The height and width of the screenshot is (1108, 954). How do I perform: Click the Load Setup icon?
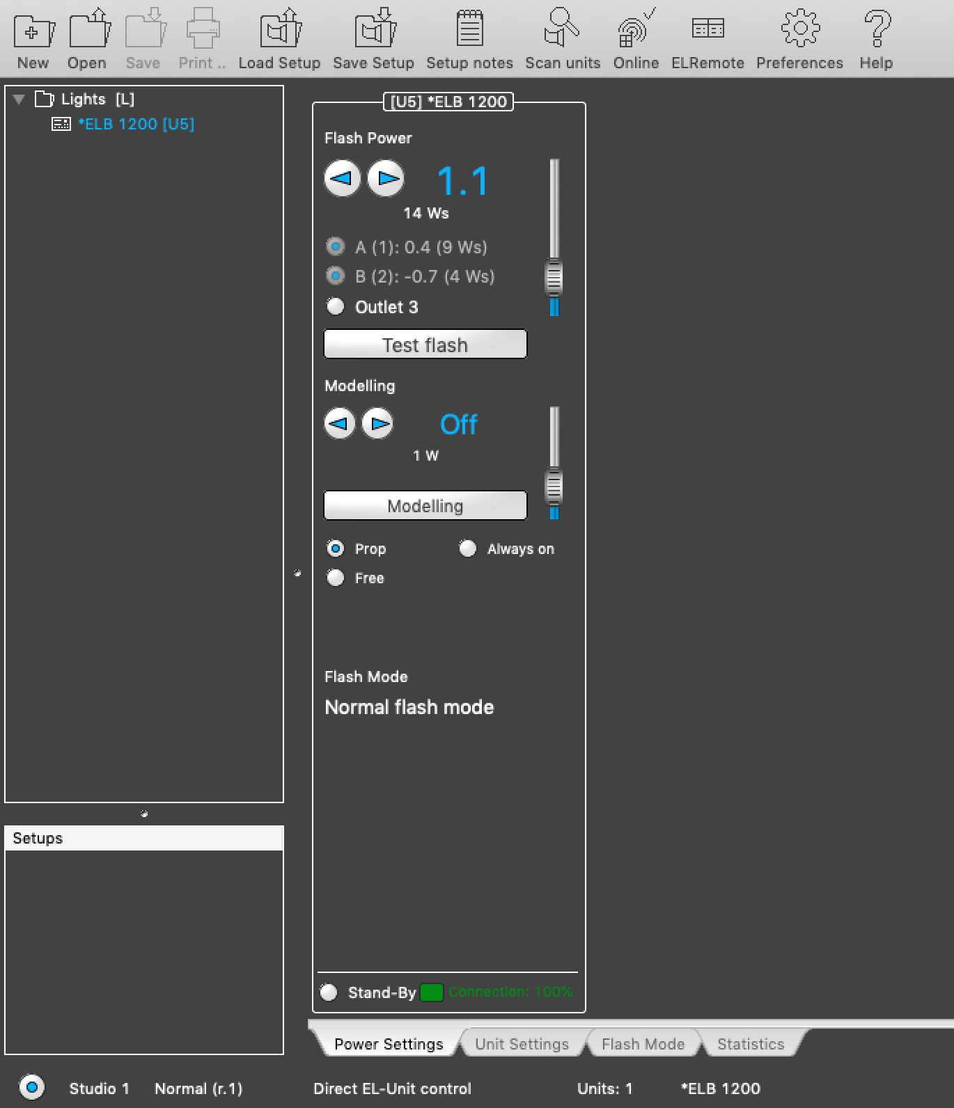[x=280, y=29]
